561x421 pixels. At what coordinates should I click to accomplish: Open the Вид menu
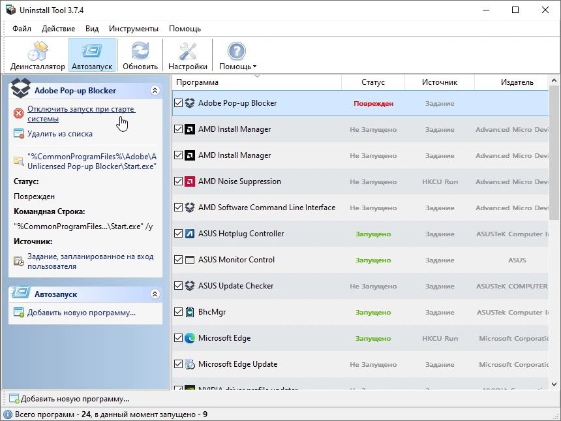click(x=92, y=29)
